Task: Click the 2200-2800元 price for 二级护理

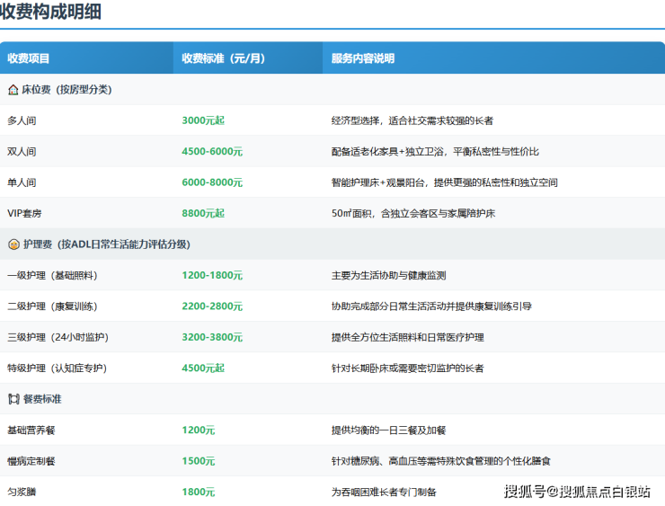Action: [212, 306]
